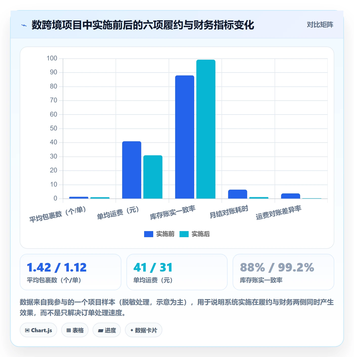Click the 实施后 legend text
This screenshot has height=357, width=354.
pyautogui.click(x=201, y=234)
